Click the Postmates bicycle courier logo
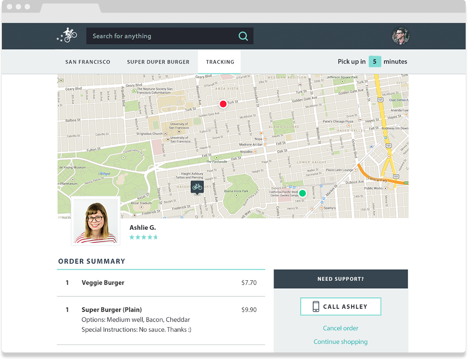Viewport: 468px width, 359px height. tap(67, 36)
